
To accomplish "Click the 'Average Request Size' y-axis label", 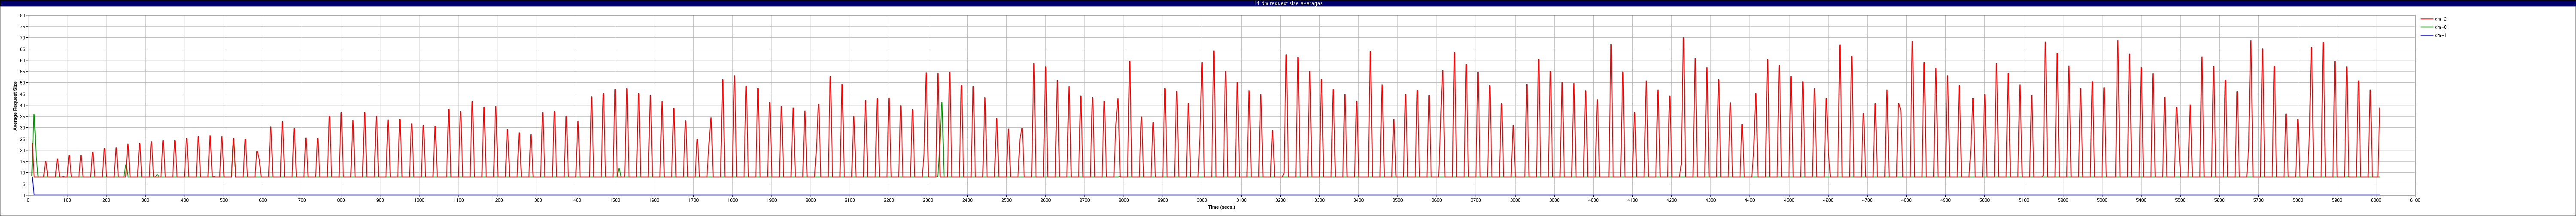I will point(15,105).
